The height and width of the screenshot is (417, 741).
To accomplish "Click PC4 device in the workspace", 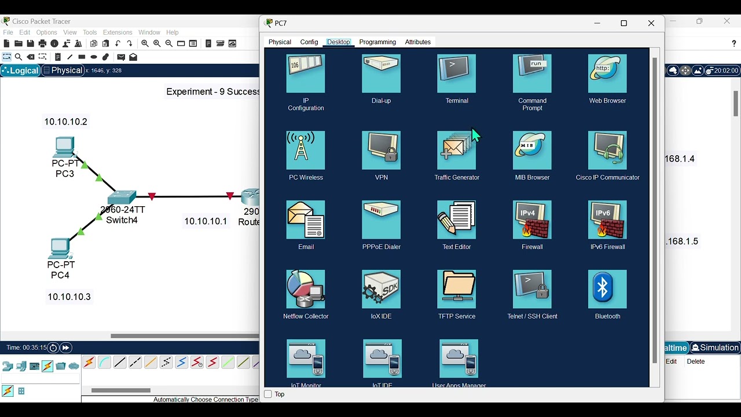I will click(x=60, y=248).
